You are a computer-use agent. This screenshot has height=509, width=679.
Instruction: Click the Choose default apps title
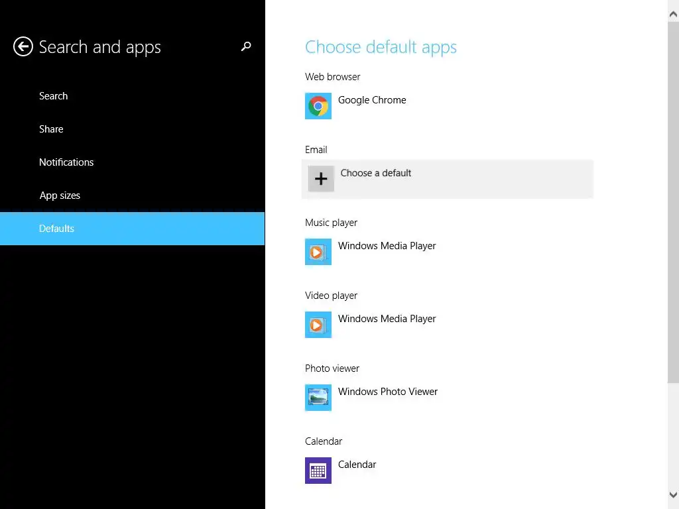pos(381,47)
